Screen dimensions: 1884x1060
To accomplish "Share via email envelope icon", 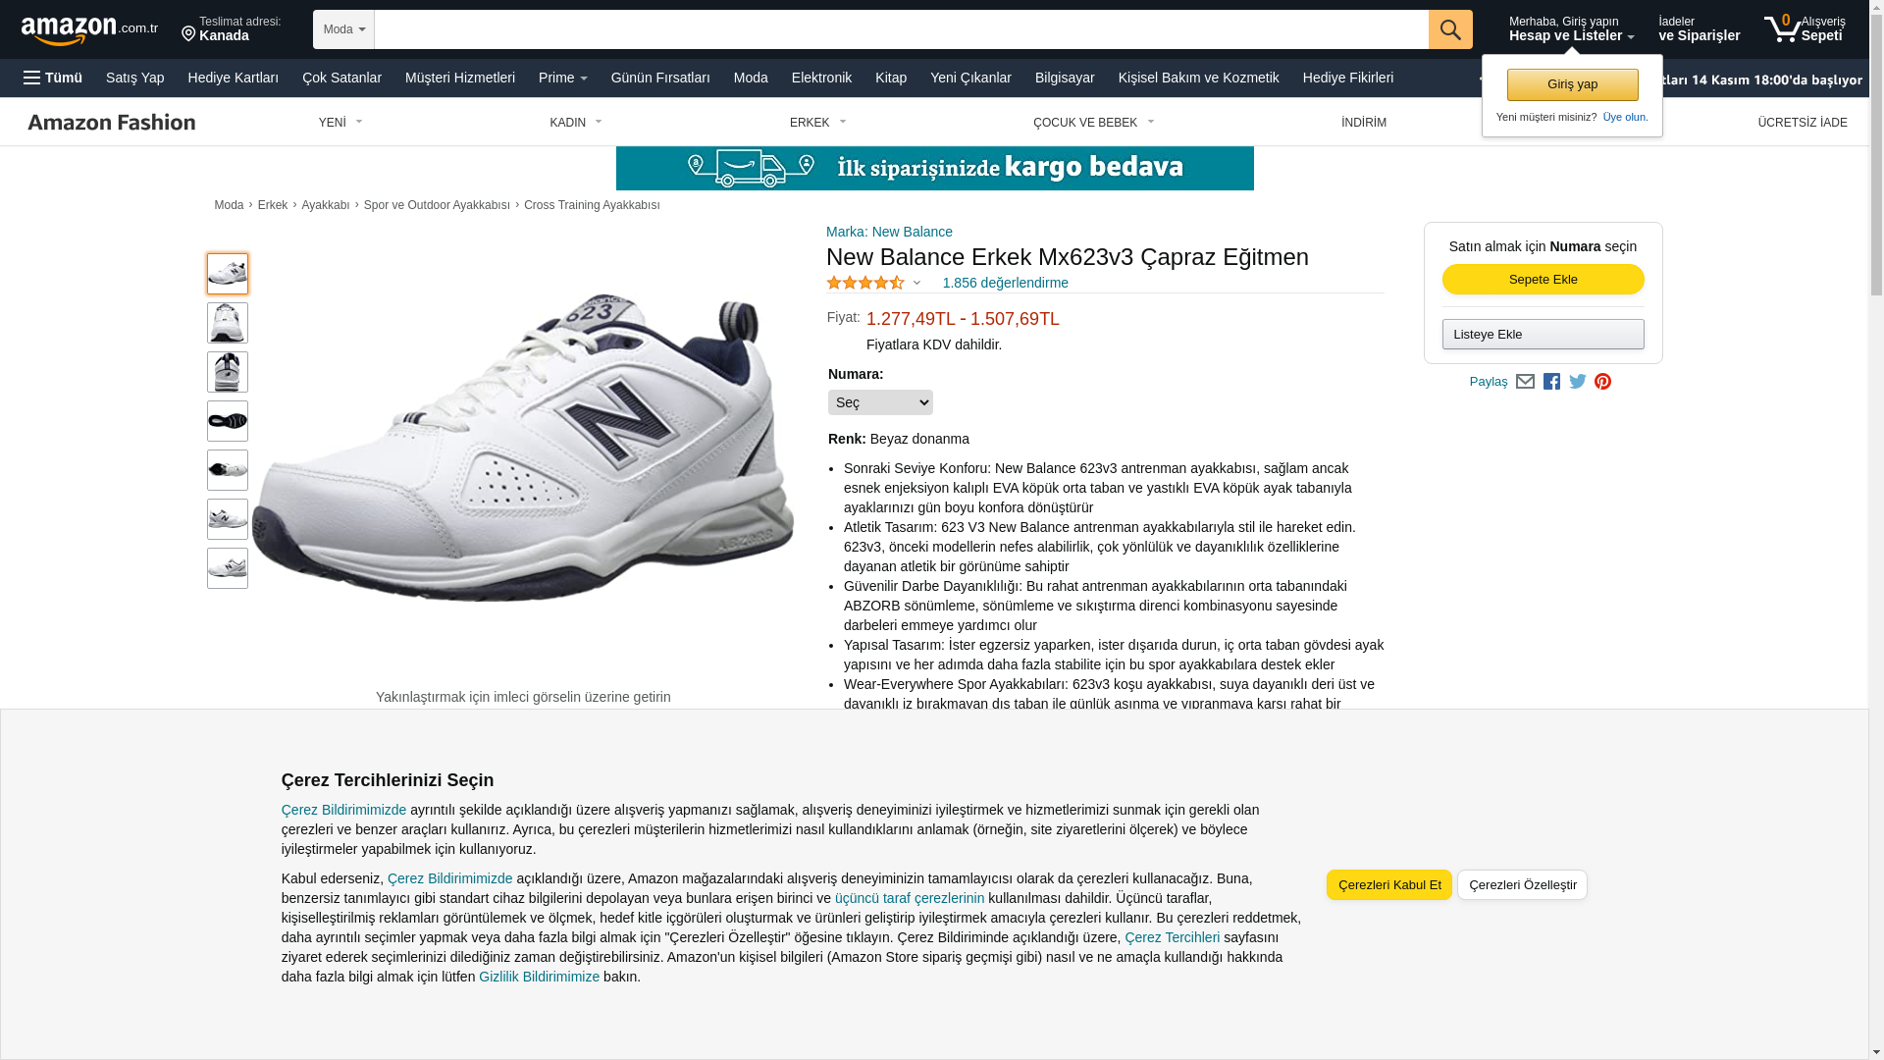I will 1525,382.
